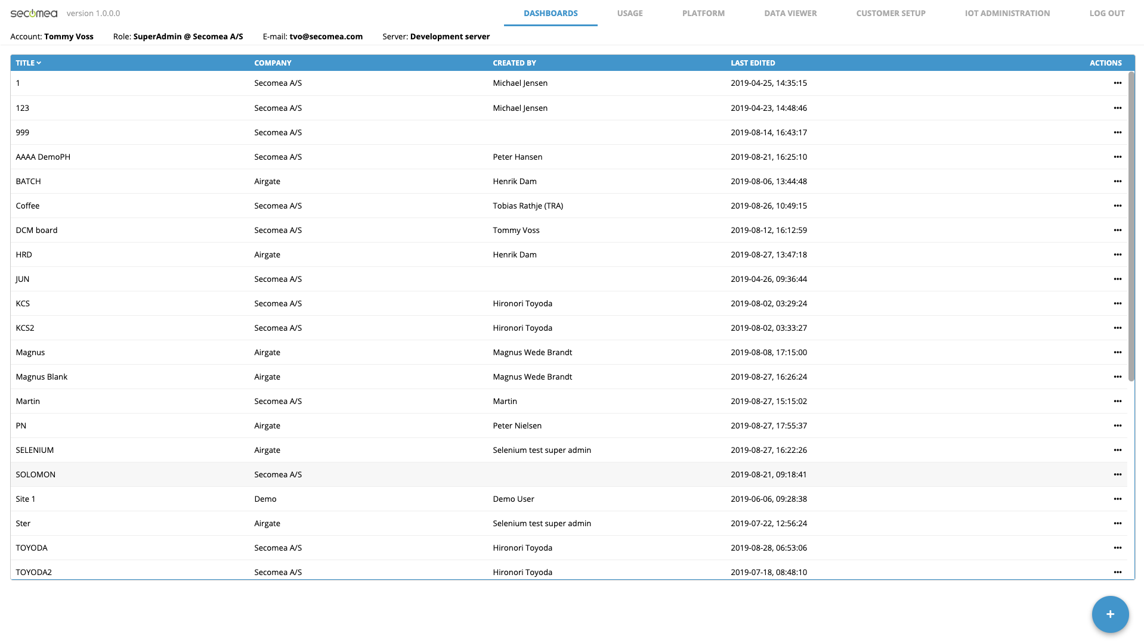Viewport: 1144px width, 643px height.
Task: Click company Demo in Site 1 row
Action: point(265,499)
